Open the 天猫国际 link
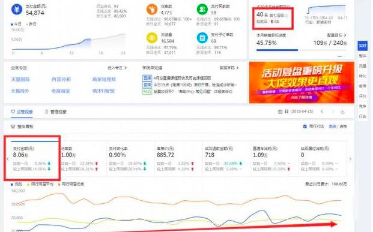Image resolution: width=373 pixels, height=232 pixels. tap(20, 79)
